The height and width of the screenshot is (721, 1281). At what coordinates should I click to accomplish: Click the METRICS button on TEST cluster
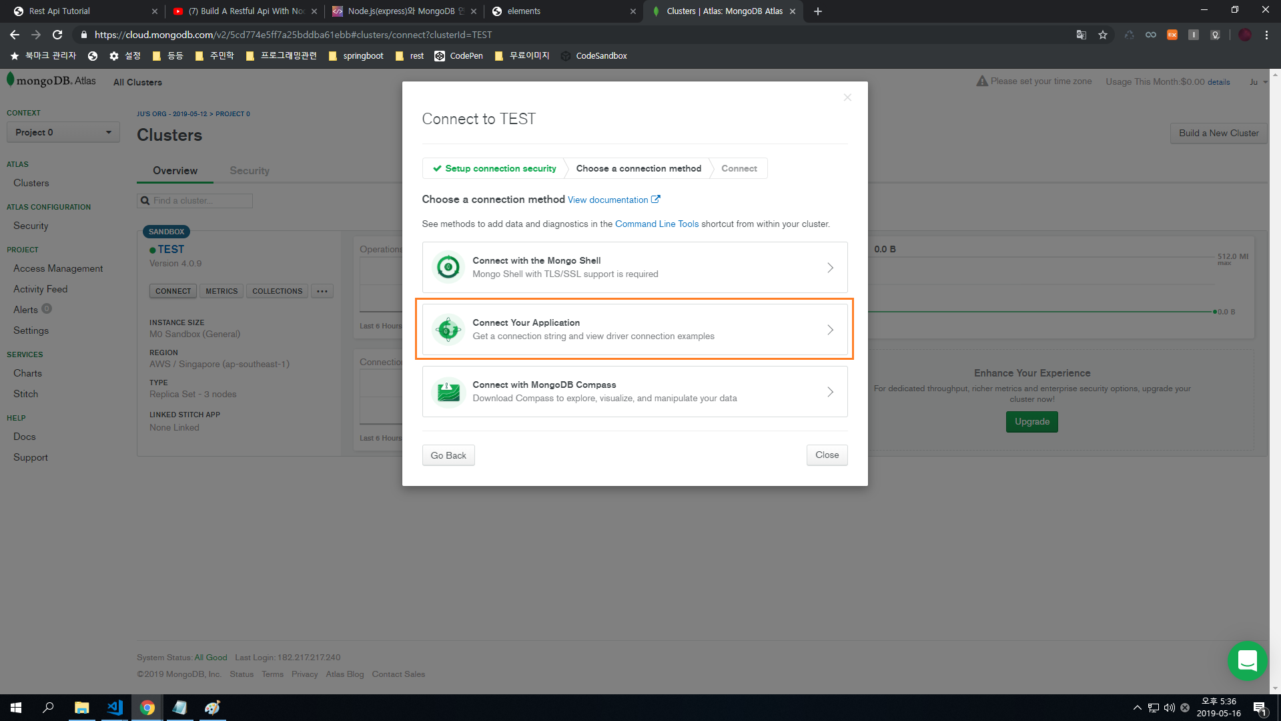222,291
